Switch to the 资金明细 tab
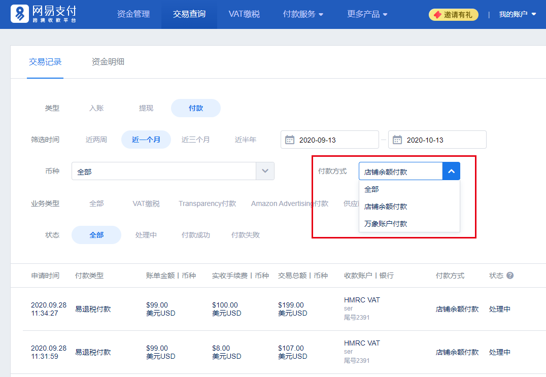The width and height of the screenshot is (546, 377). [x=108, y=62]
